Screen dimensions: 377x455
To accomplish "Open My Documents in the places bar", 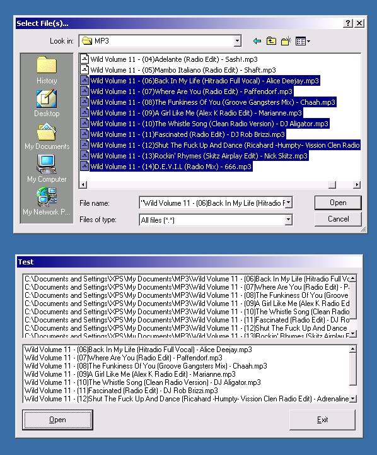I will click(x=47, y=136).
